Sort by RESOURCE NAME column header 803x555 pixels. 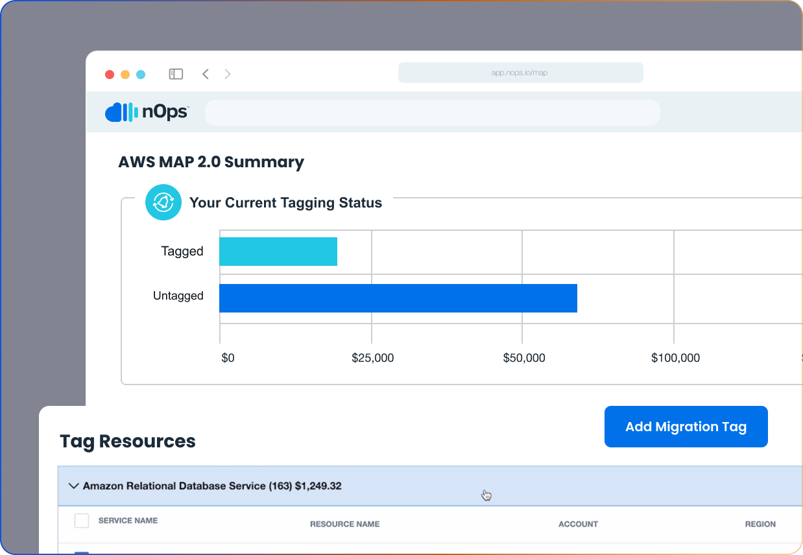pos(345,524)
